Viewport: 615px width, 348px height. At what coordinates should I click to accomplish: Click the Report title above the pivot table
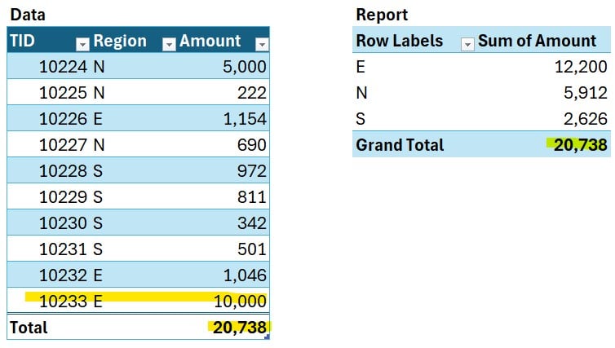382,15
